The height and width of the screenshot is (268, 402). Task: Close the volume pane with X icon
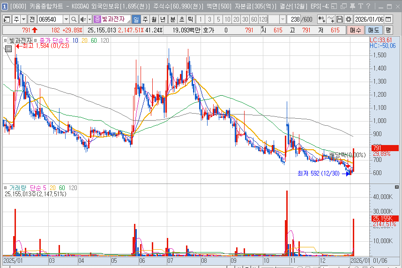click(x=397, y=187)
